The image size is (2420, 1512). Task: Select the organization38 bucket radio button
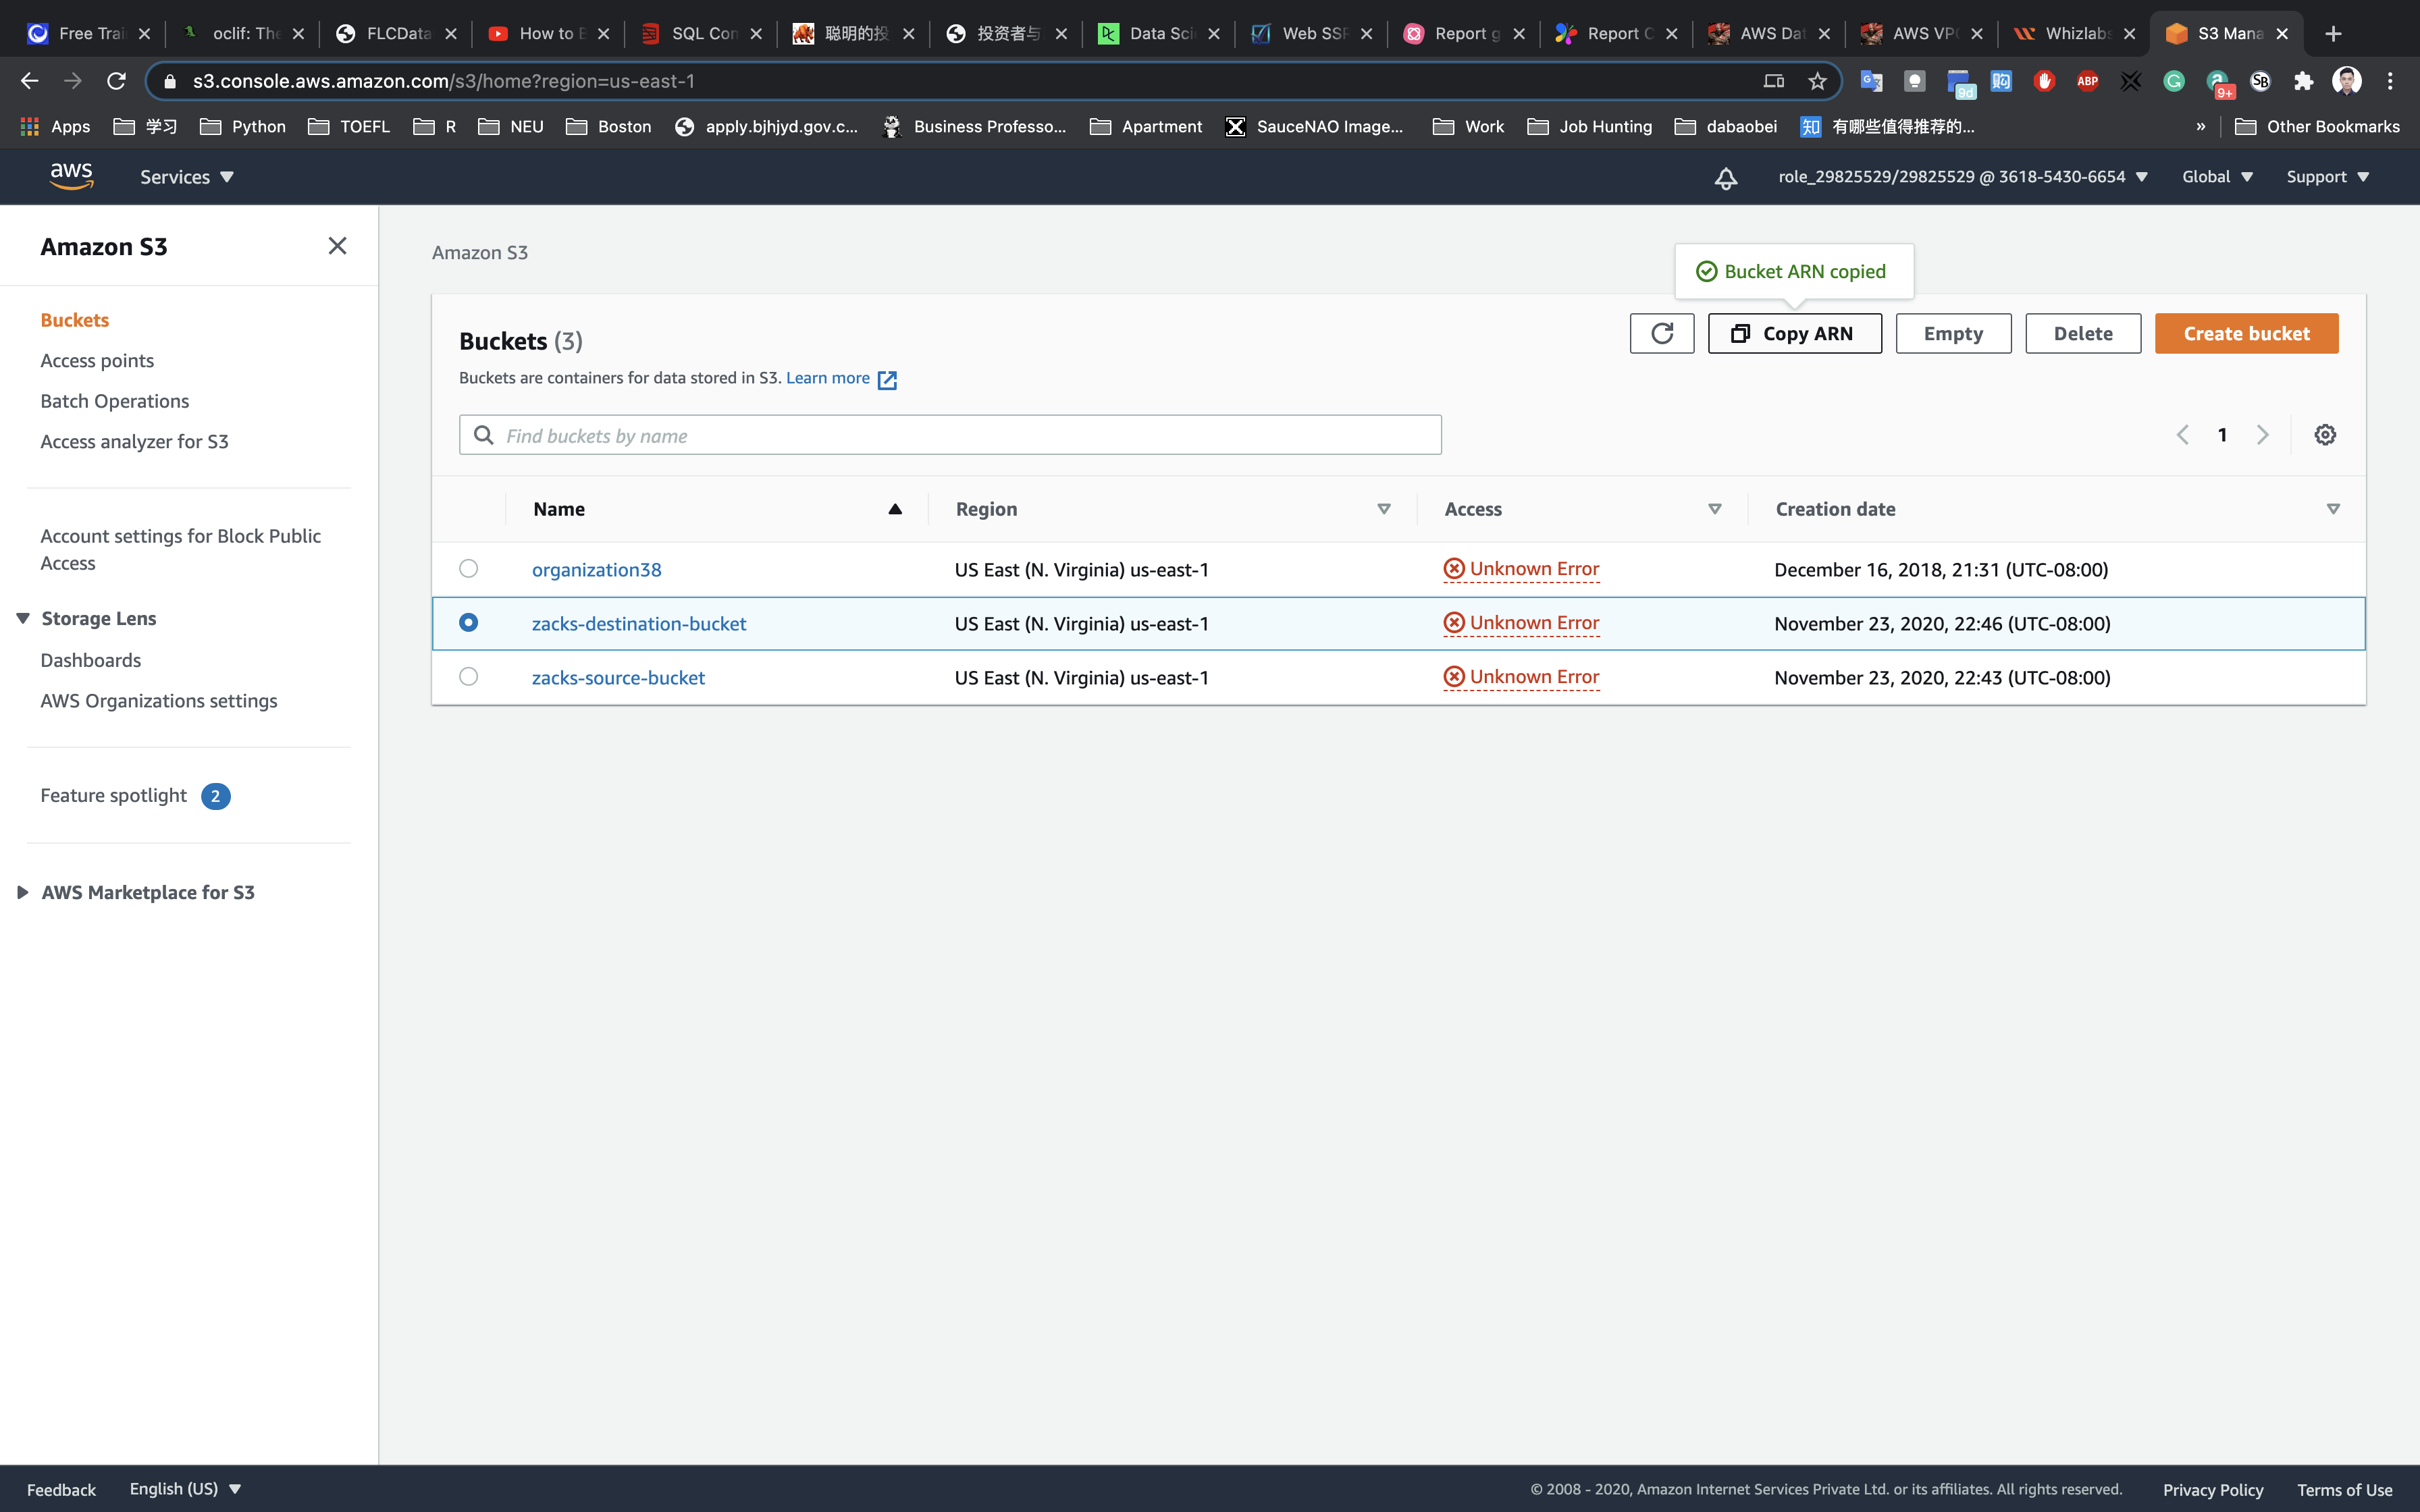point(468,569)
